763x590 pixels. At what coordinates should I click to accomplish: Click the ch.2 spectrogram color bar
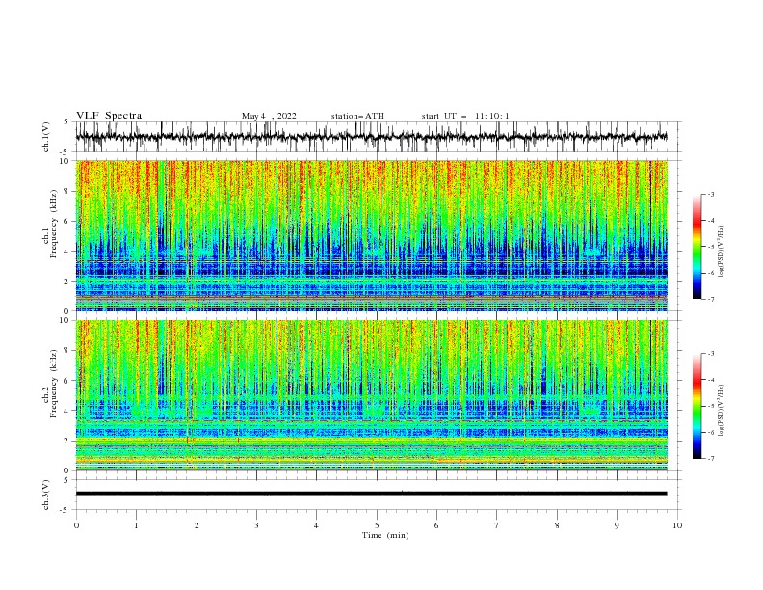coord(697,406)
